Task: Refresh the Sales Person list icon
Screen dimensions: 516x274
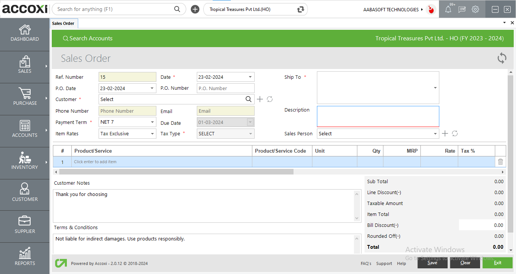Action: [x=455, y=133]
